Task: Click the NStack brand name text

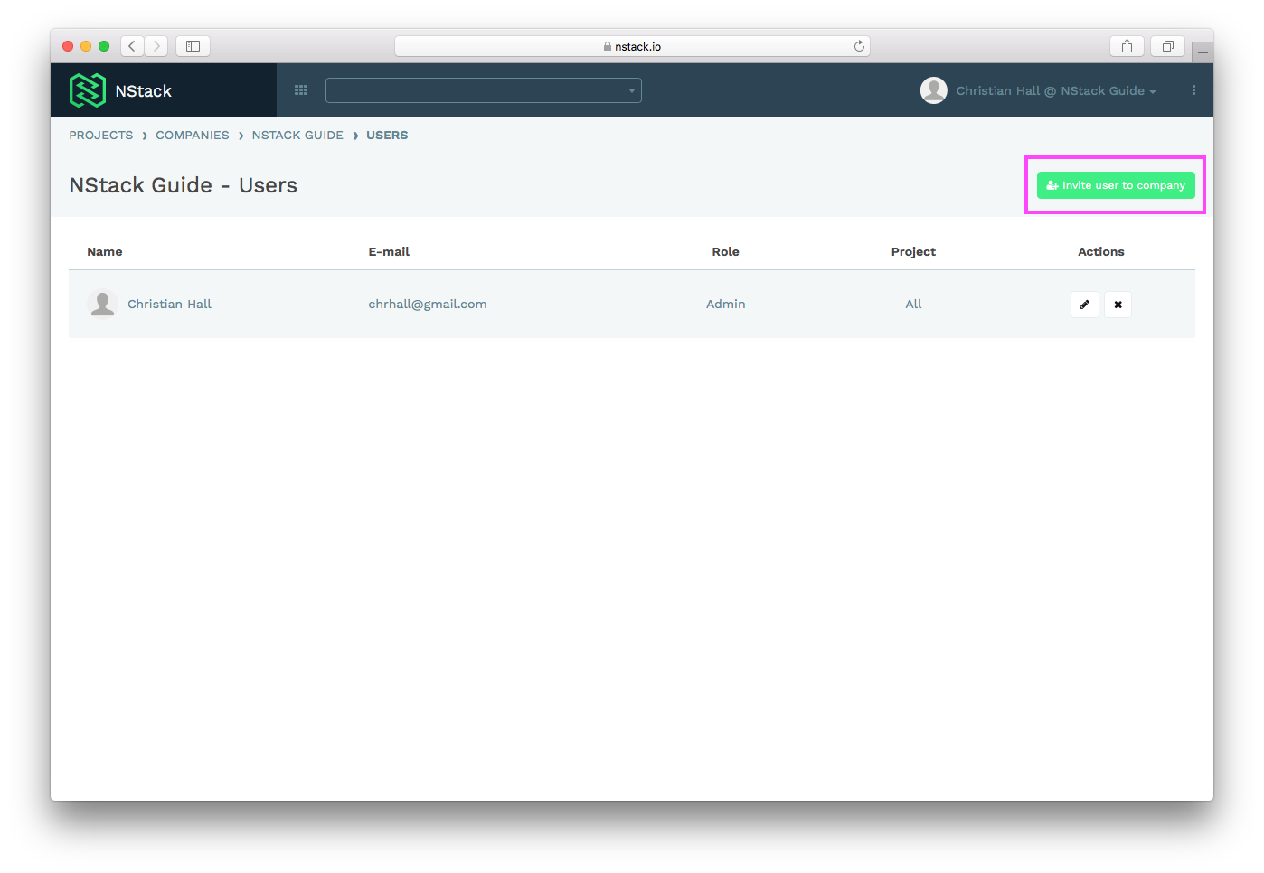Action: coord(144,91)
